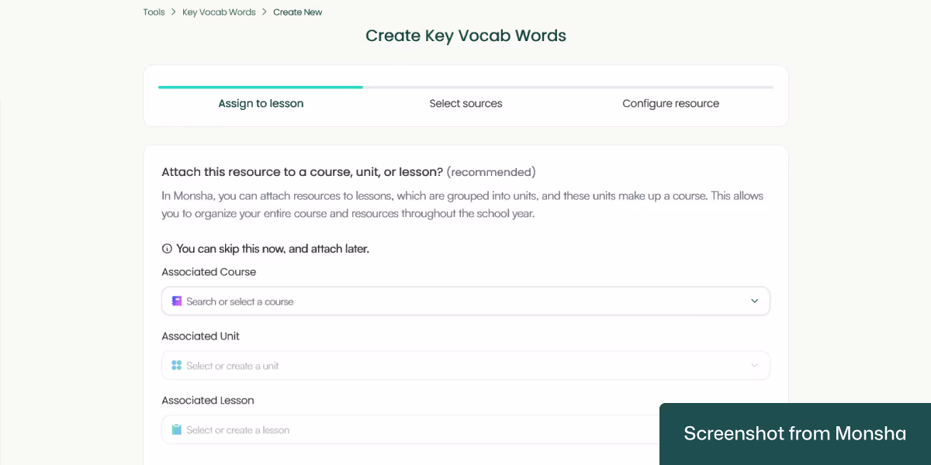Click the purple course book icon

click(x=177, y=301)
